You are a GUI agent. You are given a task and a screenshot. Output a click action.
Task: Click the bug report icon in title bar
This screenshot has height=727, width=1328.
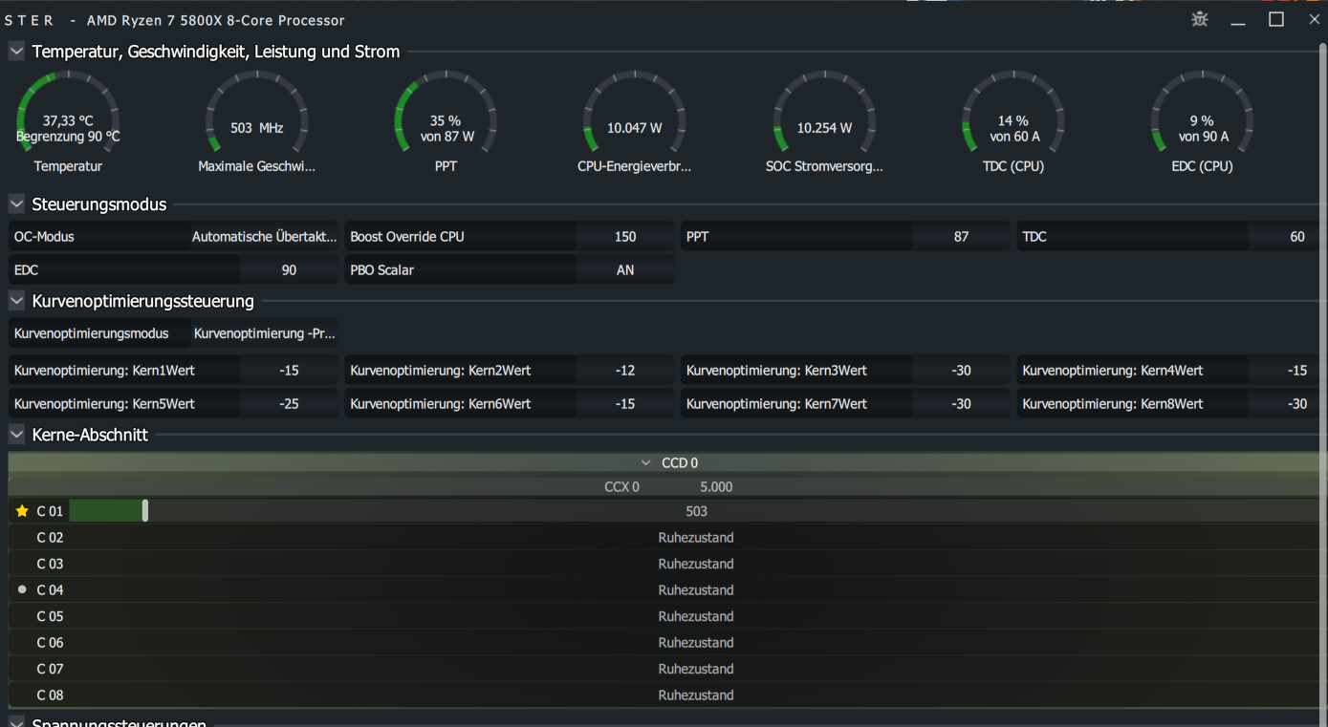point(1200,19)
